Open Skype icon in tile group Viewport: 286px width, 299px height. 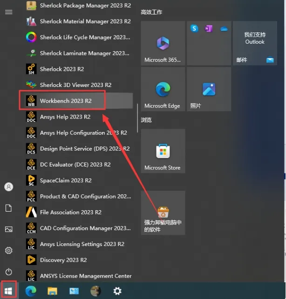tap(194, 29)
